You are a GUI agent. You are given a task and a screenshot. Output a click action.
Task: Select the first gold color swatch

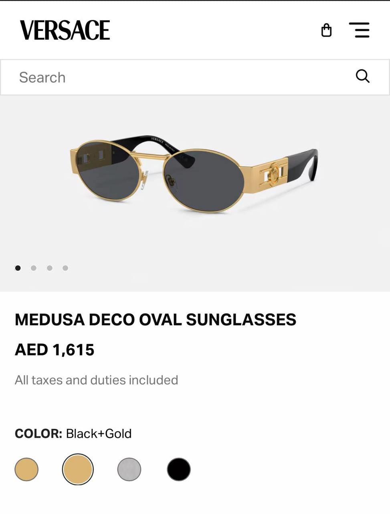[x=26, y=469]
